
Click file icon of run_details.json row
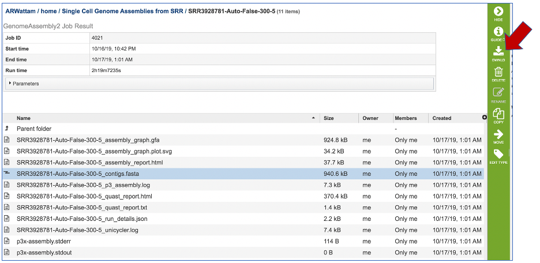click(x=6, y=218)
